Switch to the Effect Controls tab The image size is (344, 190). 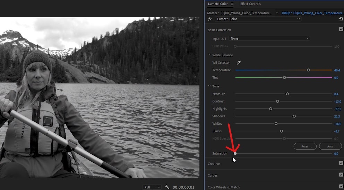250,4
